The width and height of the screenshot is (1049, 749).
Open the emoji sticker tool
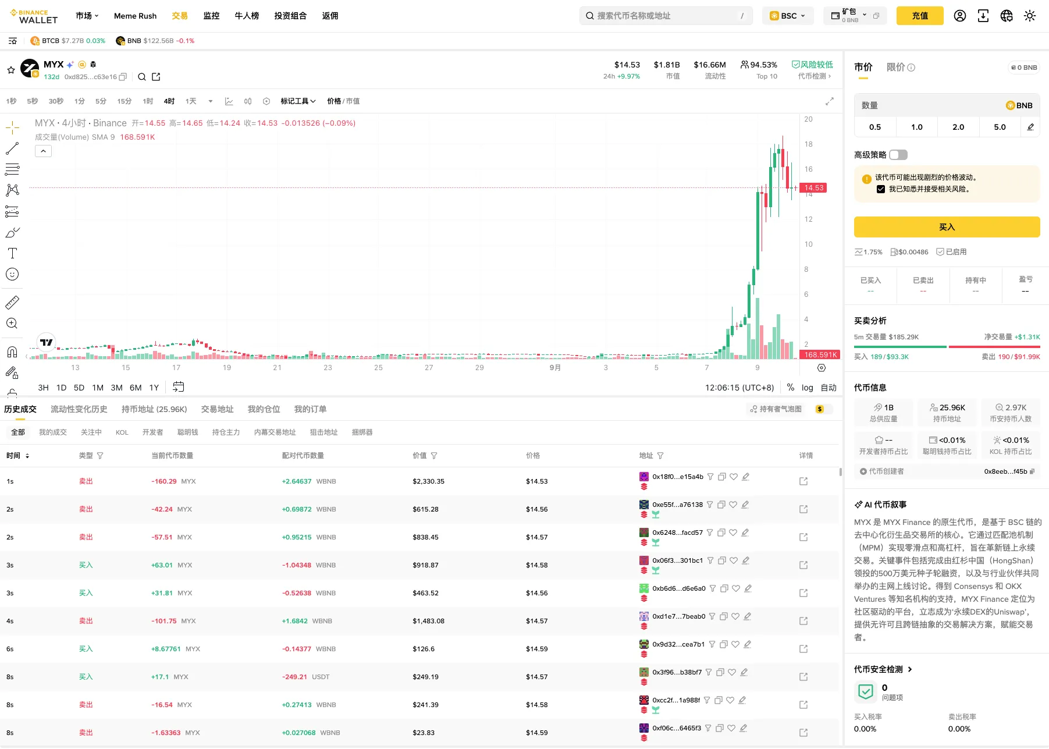[12, 274]
